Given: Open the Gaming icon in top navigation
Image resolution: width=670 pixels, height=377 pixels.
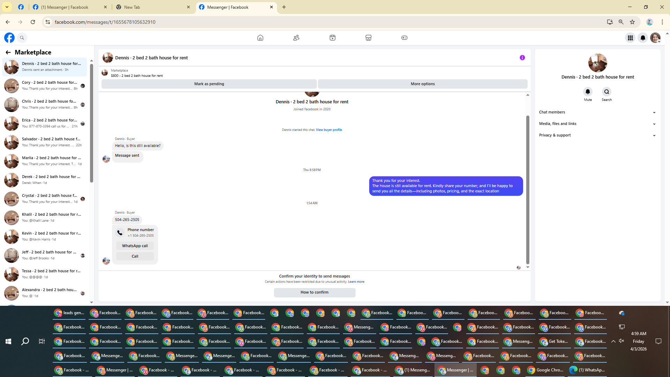Looking at the screenshot, I should (x=404, y=38).
